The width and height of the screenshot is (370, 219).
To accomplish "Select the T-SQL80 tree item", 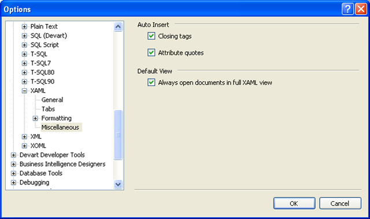I will [42, 72].
